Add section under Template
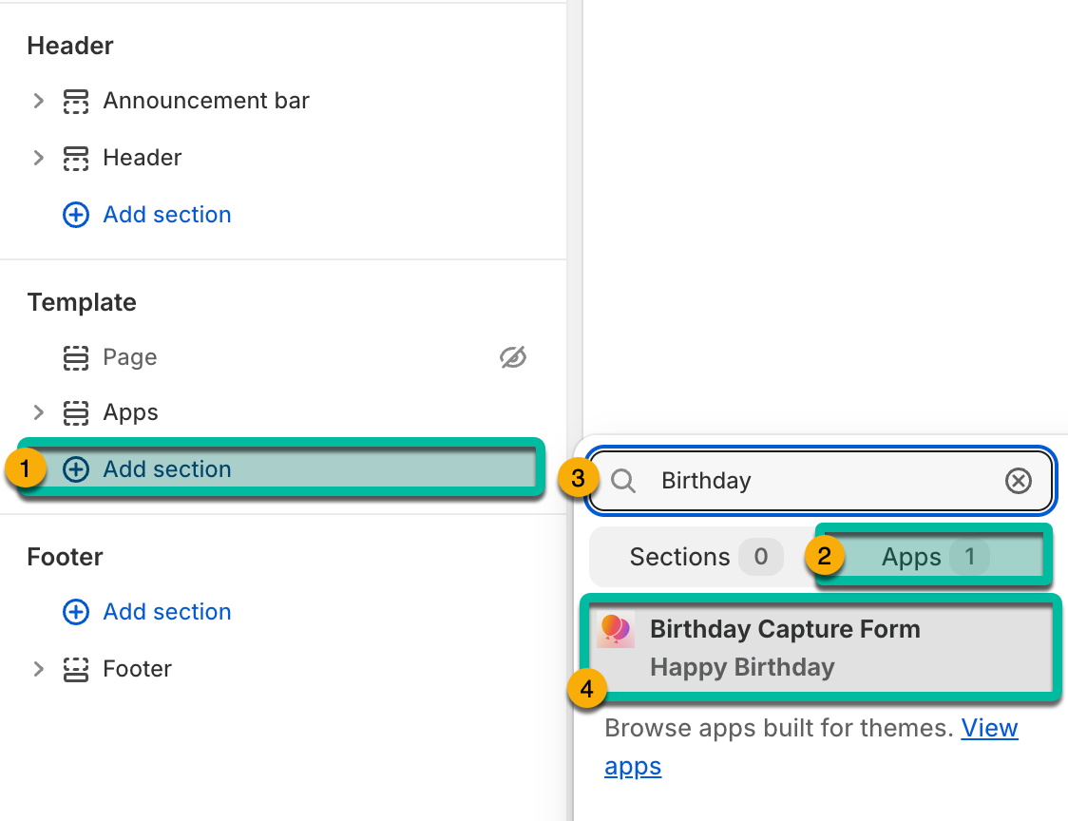This screenshot has width=1068, height=821. point(282,468)
